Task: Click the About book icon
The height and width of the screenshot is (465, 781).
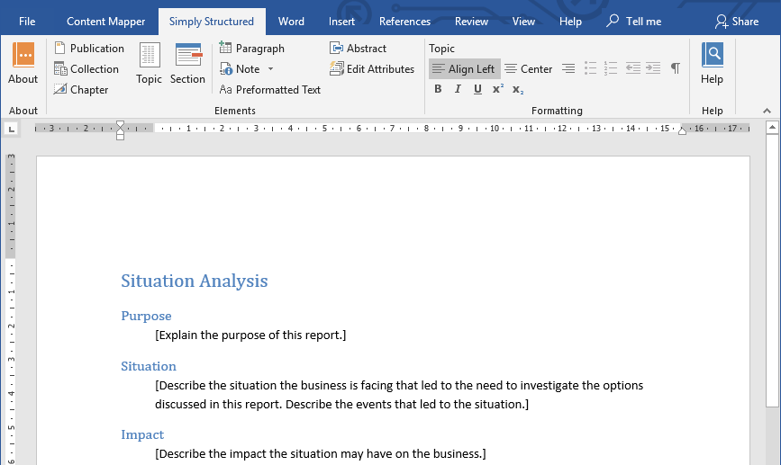Action: tap(23, 57)
